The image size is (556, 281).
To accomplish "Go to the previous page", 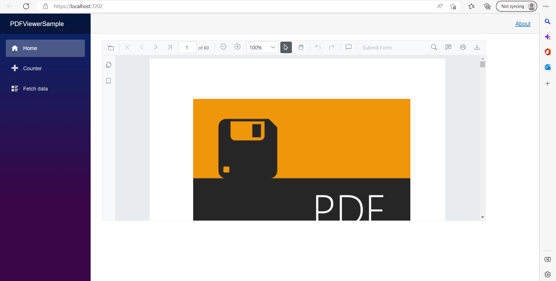I will pyautogui.click(x=142, y=47).
